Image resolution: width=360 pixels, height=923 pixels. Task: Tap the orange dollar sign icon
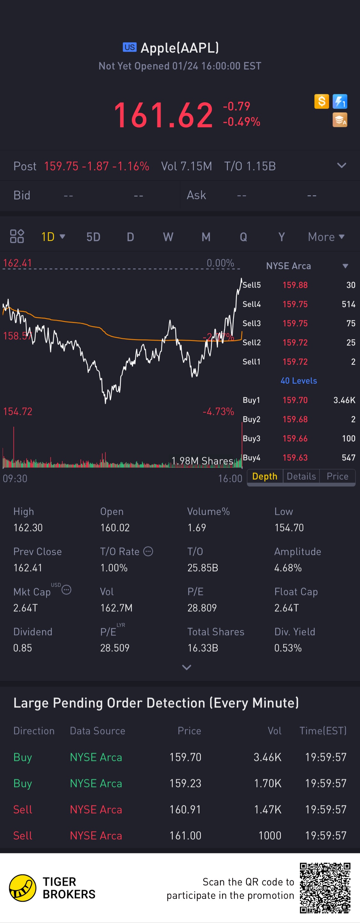(321, 101)
